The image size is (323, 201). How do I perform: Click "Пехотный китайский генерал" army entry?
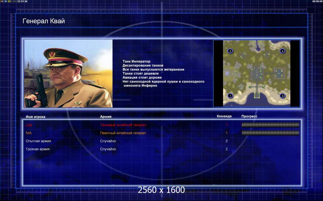(x=123, y=133)
